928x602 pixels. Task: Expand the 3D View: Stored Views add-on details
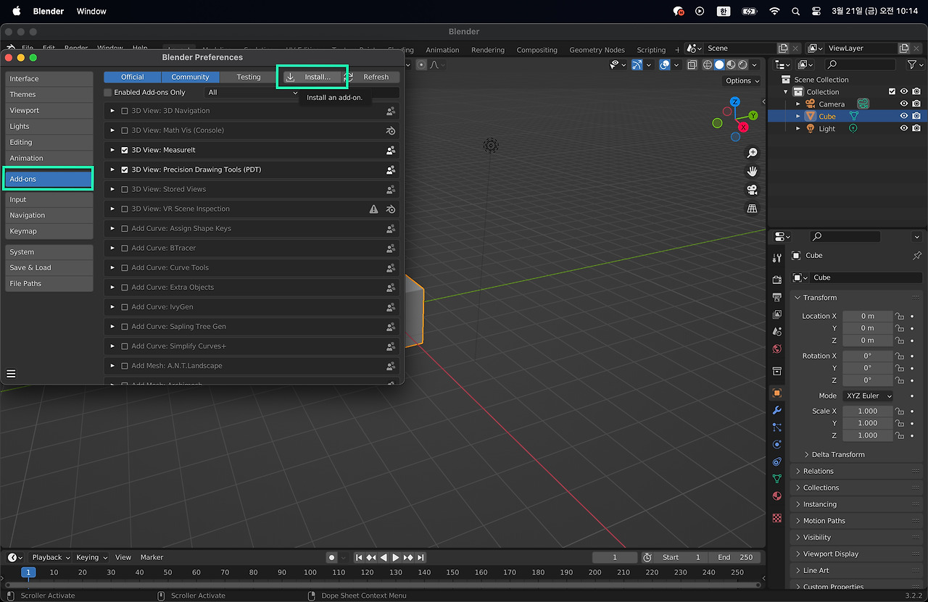[112, 189]
